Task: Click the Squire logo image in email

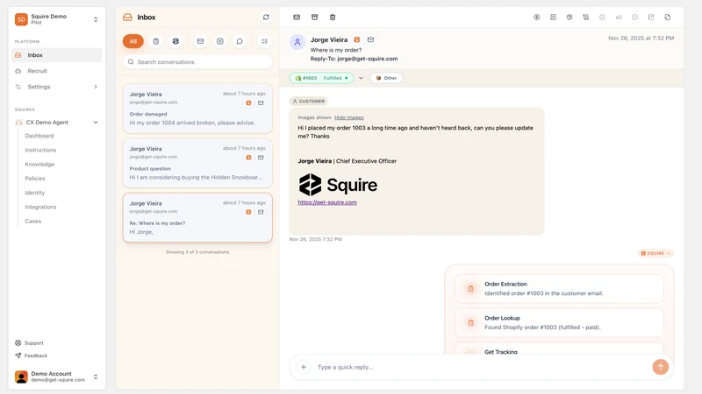Action: (x=338, y=185)
